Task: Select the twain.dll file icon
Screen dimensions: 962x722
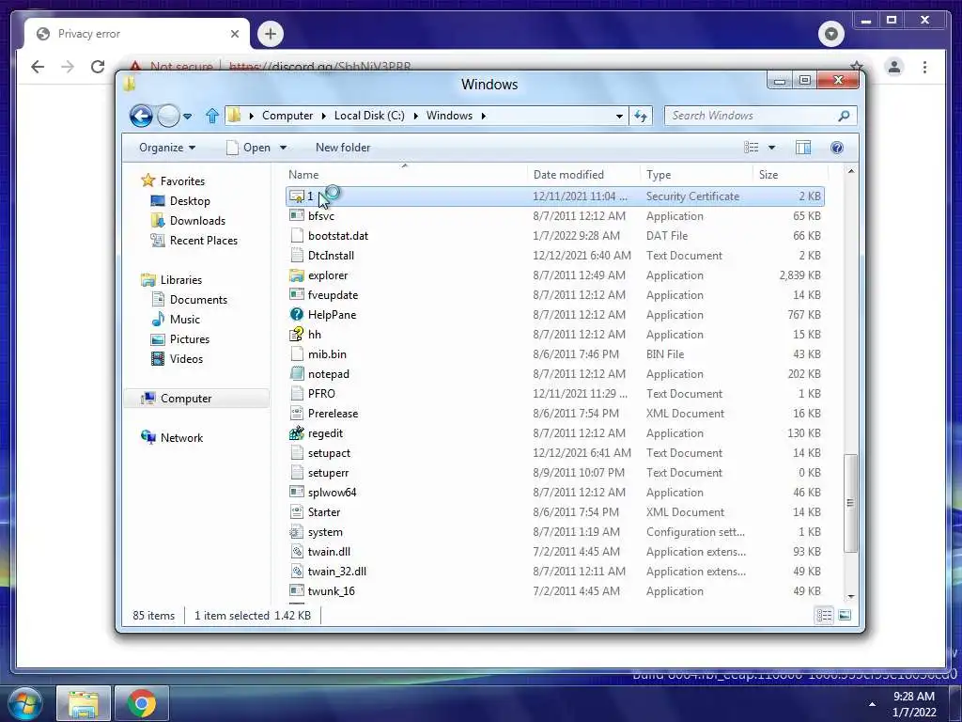Action: 296,551
